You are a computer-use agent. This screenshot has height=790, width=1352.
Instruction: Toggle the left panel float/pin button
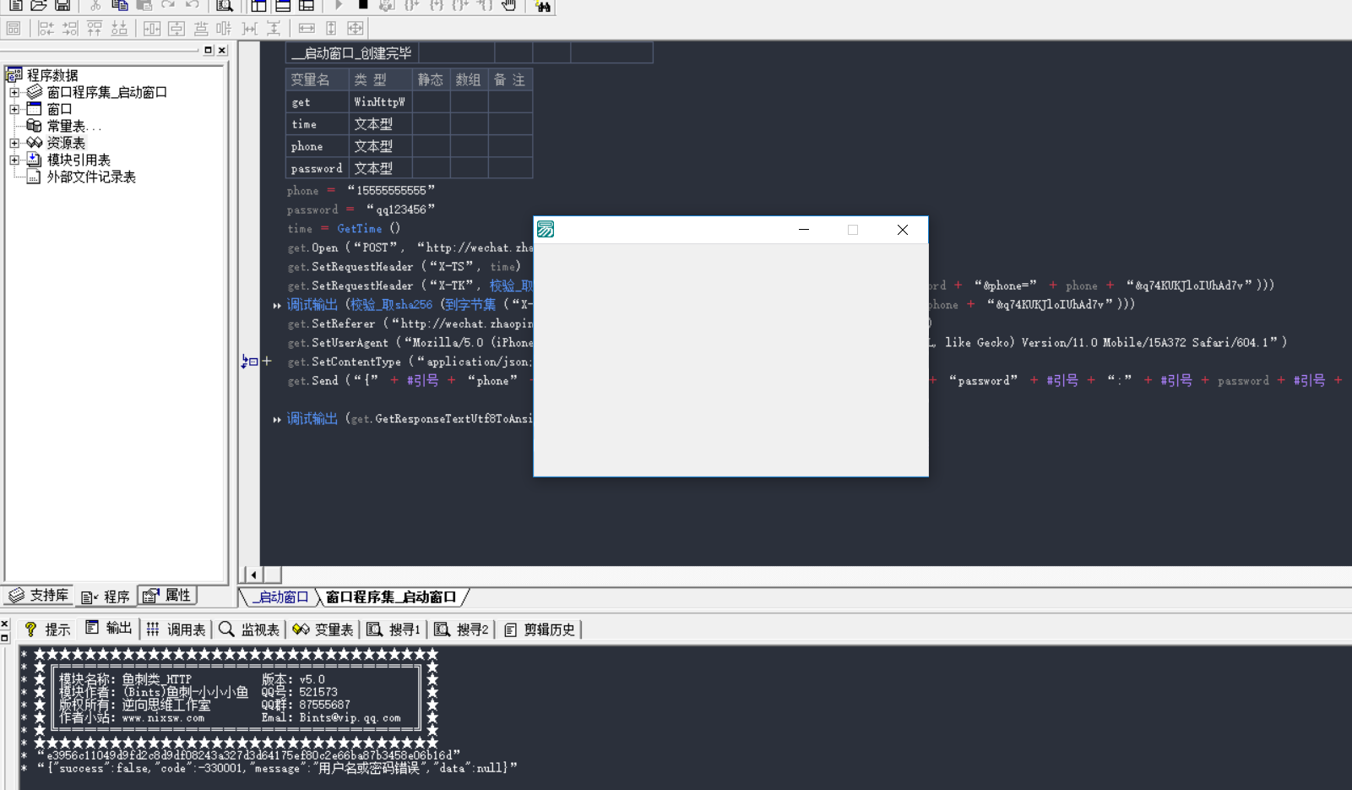[208, 51]
